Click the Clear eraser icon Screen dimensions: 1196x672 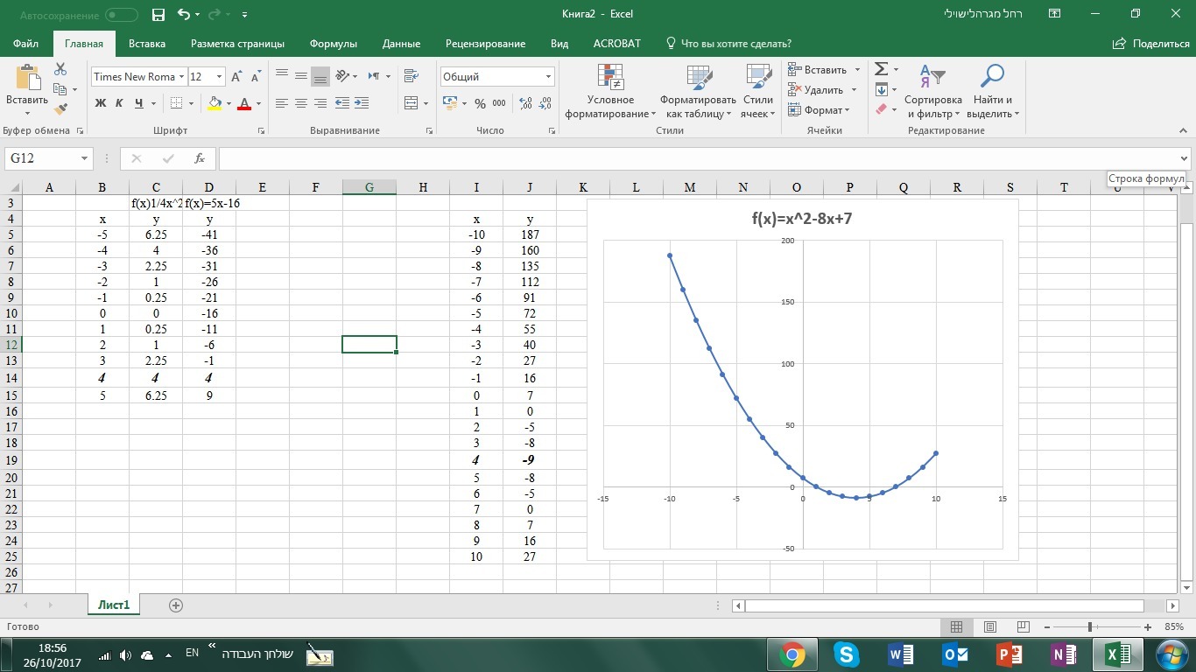coord(881,109)
